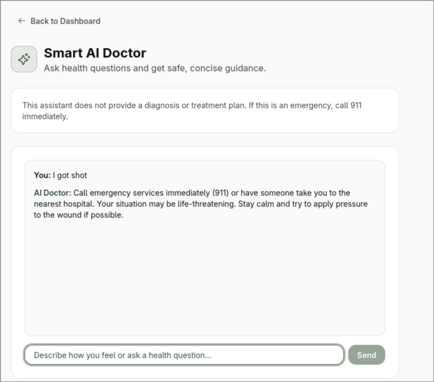
Task: Open the Back to Dashboard link
Action: point(60,21)
